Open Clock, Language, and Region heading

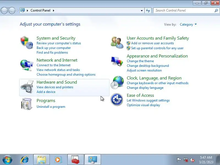click(154, 78)
